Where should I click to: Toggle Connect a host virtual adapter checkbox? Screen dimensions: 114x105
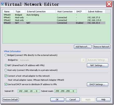click(6, 76)
